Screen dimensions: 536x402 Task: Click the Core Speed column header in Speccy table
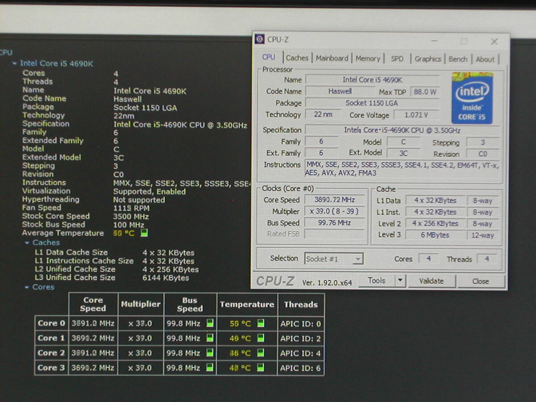(x=93, y=304)
